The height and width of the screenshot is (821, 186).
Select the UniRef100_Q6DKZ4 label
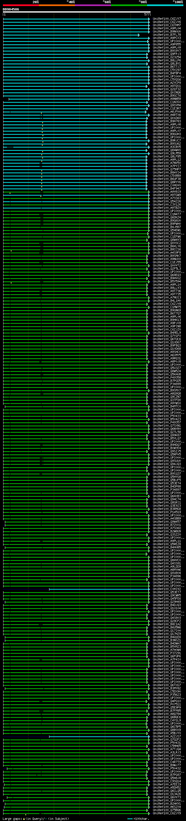pos(167,217)
